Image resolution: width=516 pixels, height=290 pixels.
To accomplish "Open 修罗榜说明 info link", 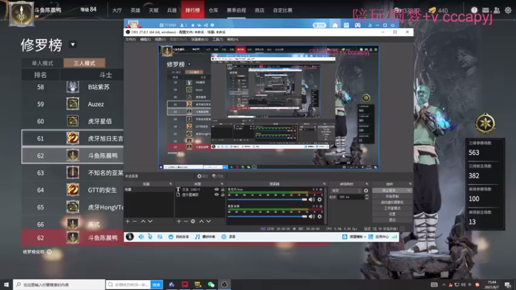I will (x=37, y=252).
